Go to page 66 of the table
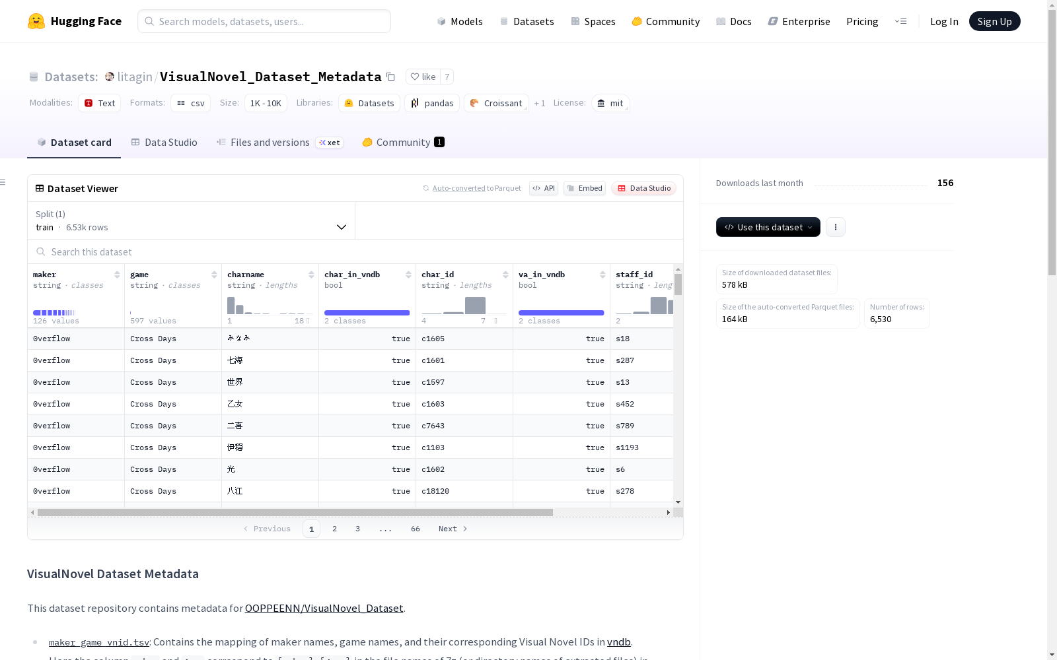This screenshot has height=660, width=1057. (415, 529)
